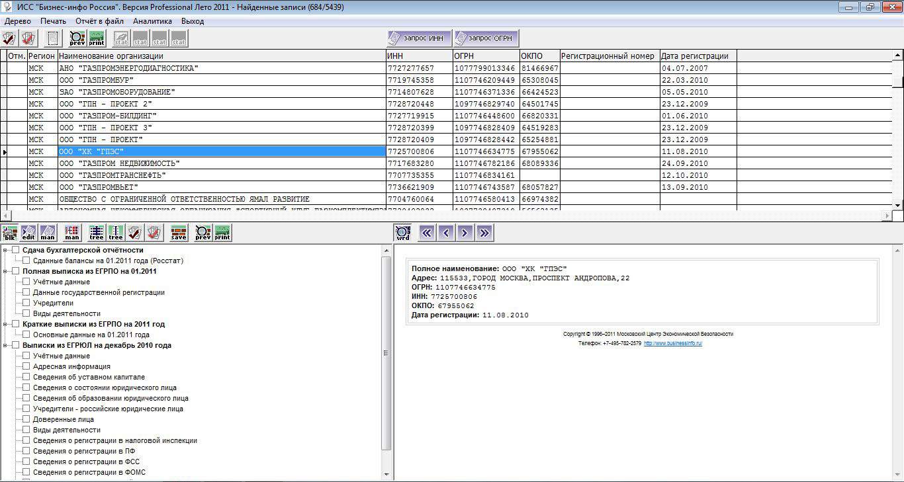Screen dimensions: 904x482
Task: Collapse the Выписки из ЕГРЮЛ tree node
Action: pos(6,345)
